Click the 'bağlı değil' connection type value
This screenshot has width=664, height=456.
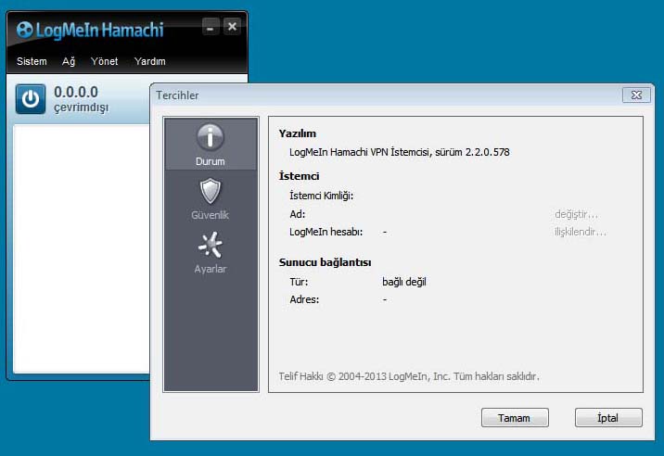click(404, 282)
